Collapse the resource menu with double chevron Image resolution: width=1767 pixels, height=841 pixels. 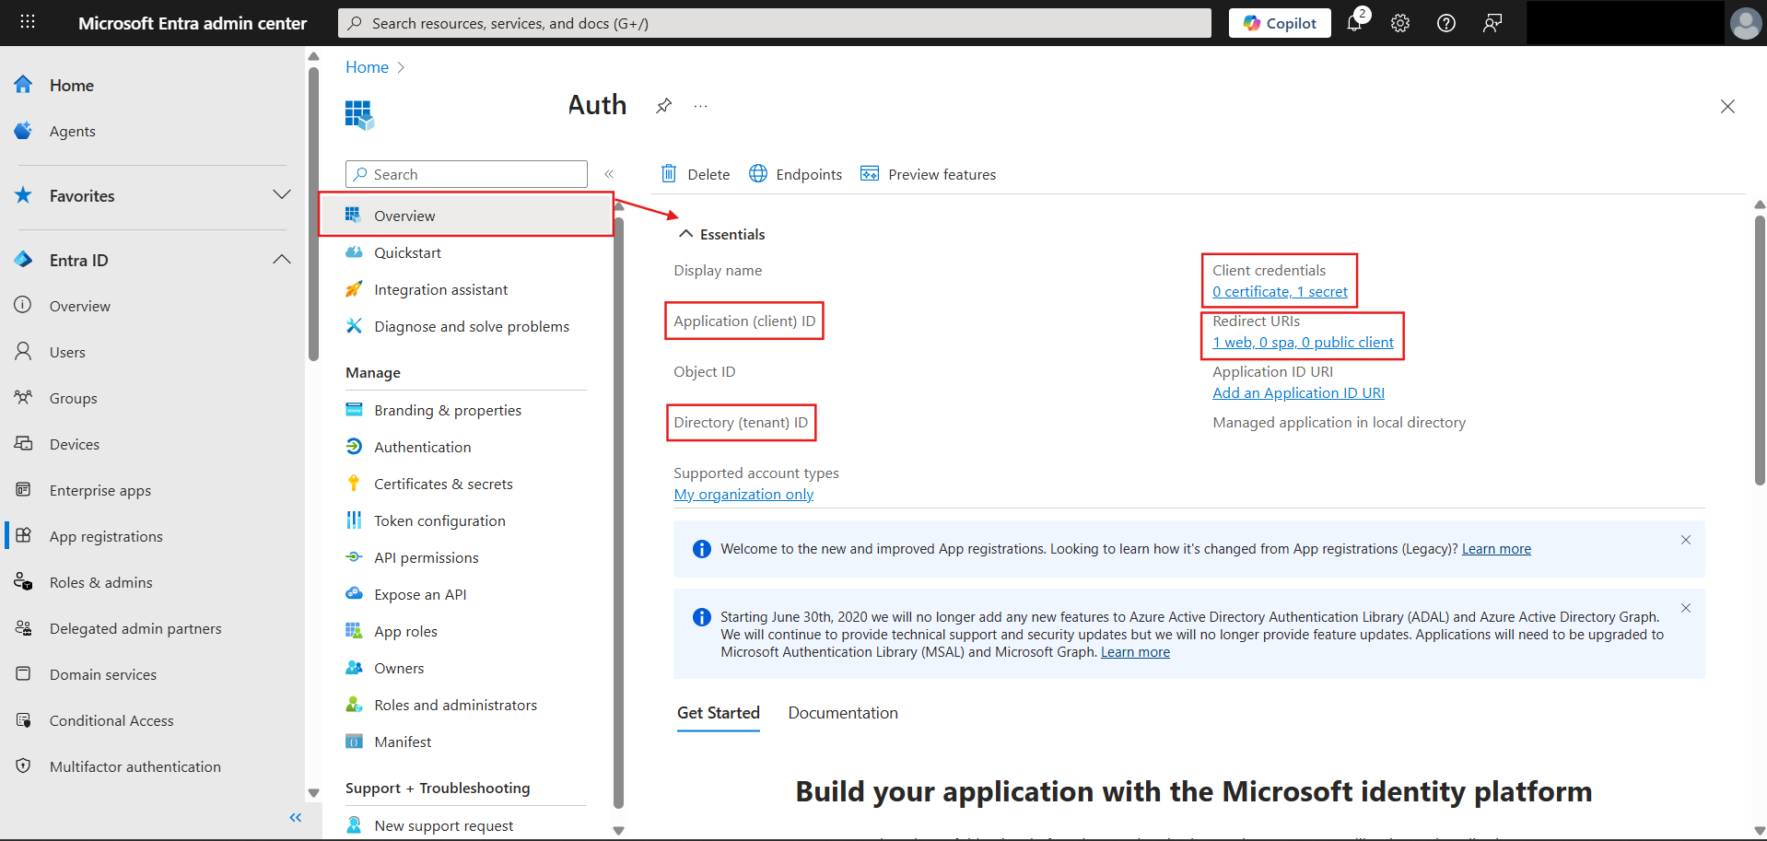click(x=609, y=174)
